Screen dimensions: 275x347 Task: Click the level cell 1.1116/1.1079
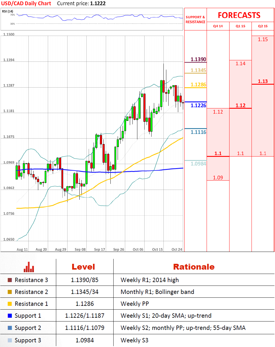click(85, 328)
